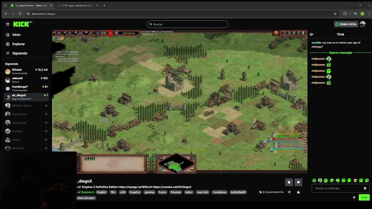The height and width of the screenshot is (209, 372).
Task: Select the latino tag
Action: pos(189,192)
